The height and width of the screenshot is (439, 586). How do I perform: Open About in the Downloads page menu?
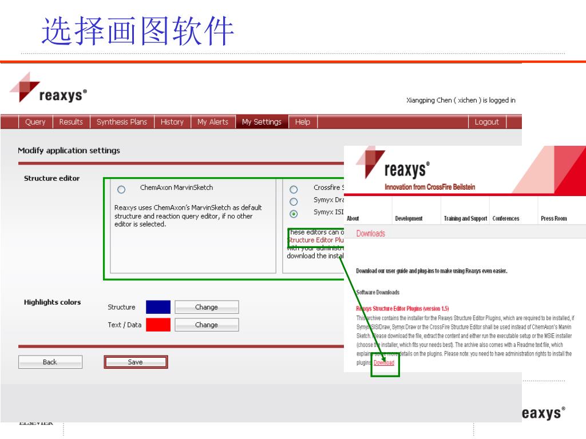click(353, 218)
